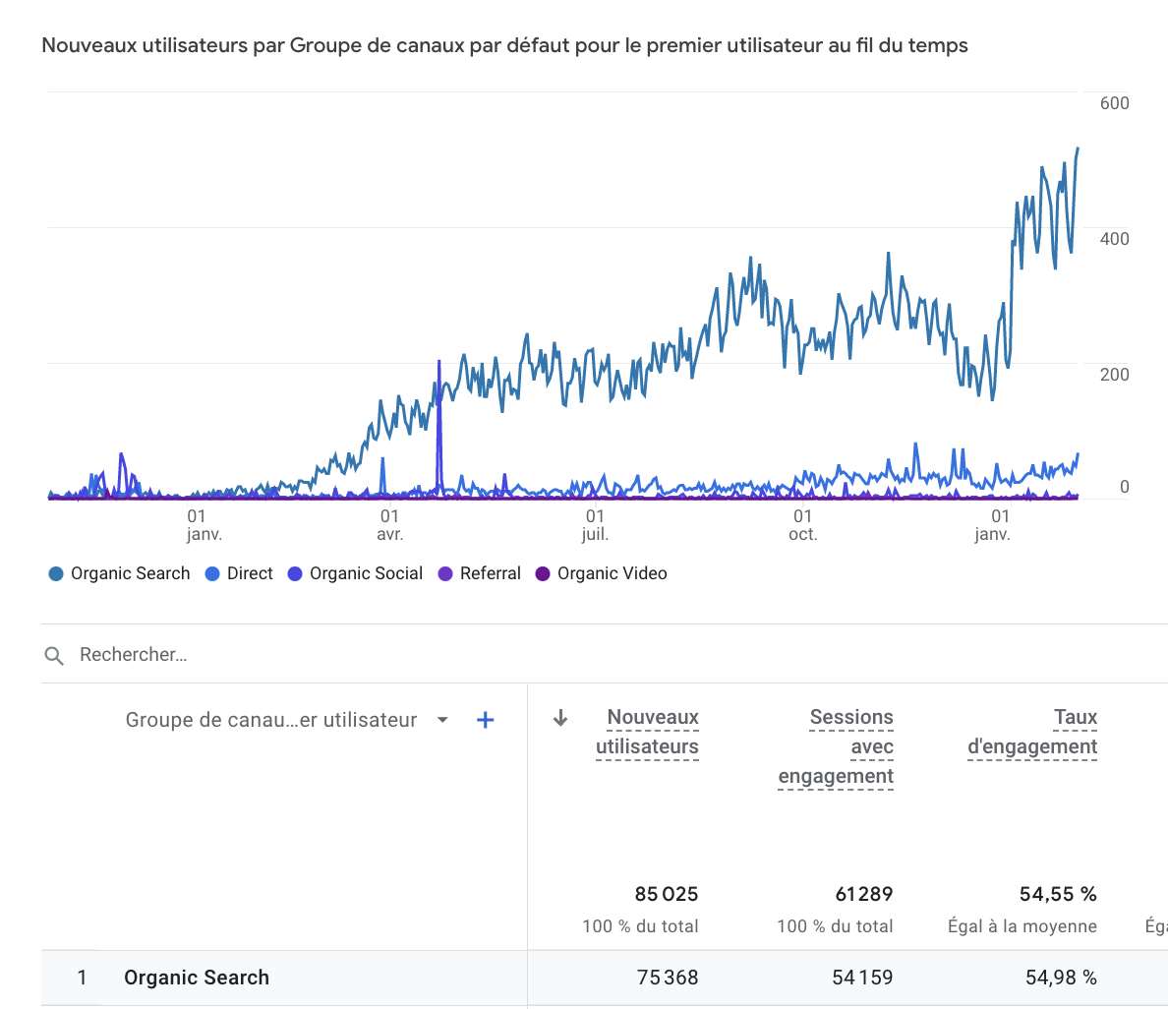Image resolution: width=1168 pixels, height=1009 pixels.
Task: Click the sort arrow beside Nouveaux utilisateurs
Action: coord(560,718)
